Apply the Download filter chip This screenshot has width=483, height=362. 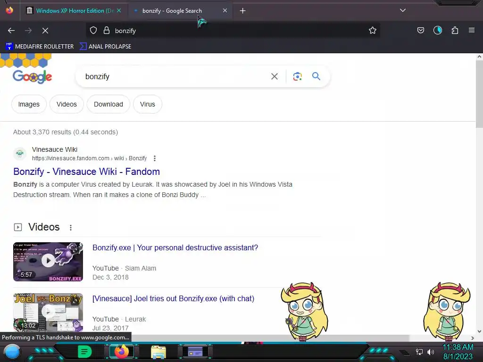click(108, 104)
